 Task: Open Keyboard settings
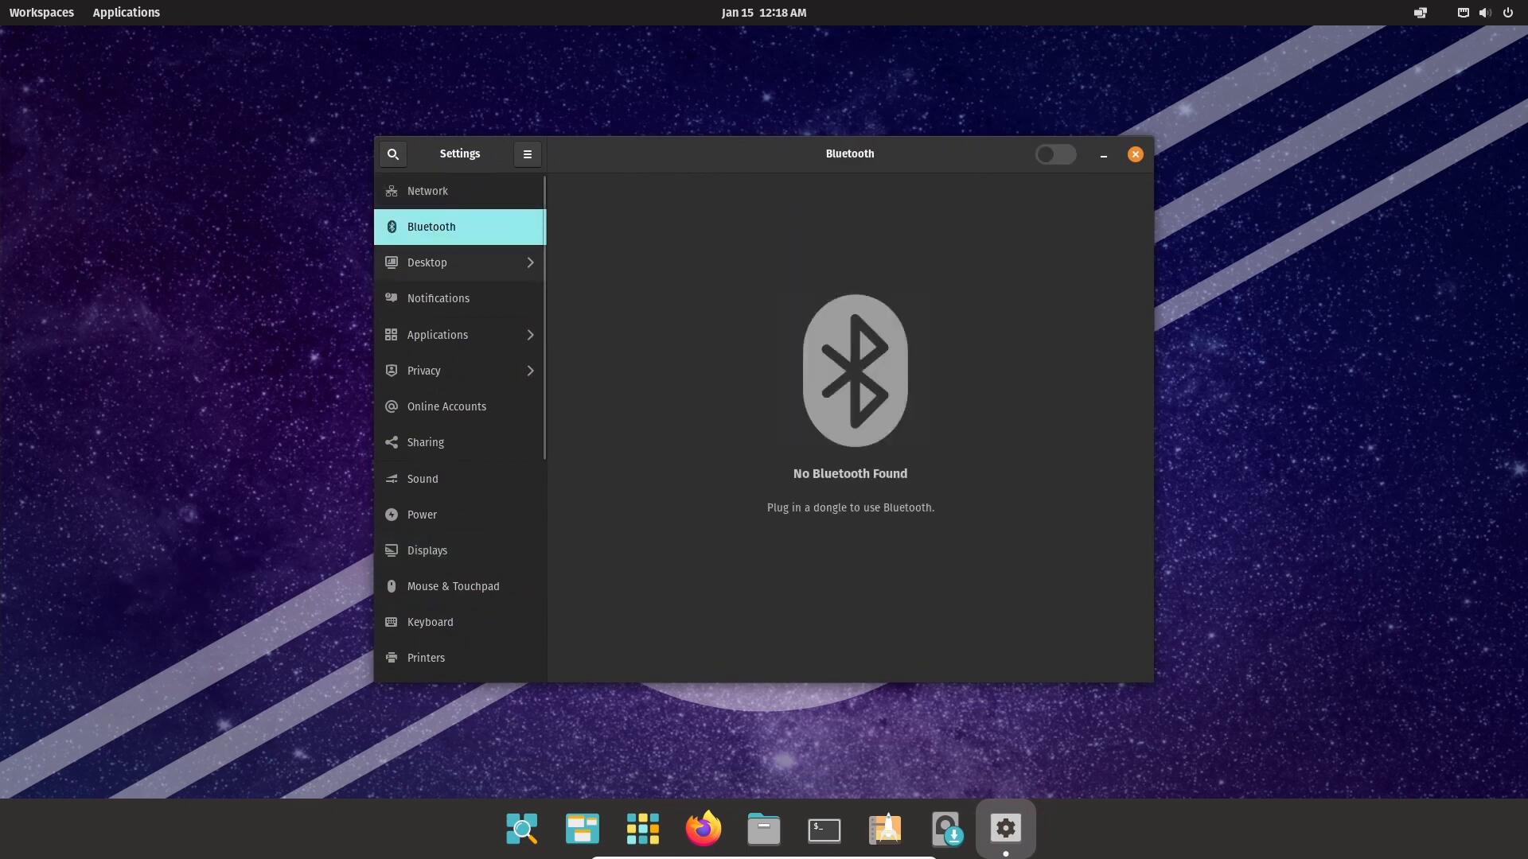430,622
